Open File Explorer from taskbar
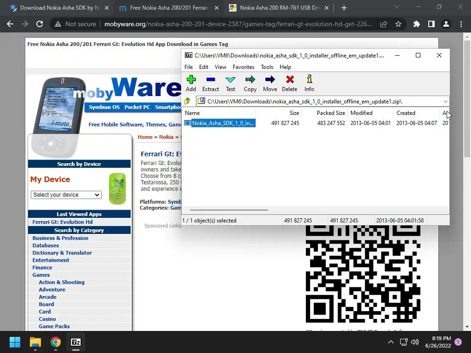 pos(35,342)
